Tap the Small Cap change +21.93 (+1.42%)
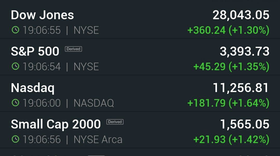This screenshot has height=156, width=280. [x=231, y=140]
